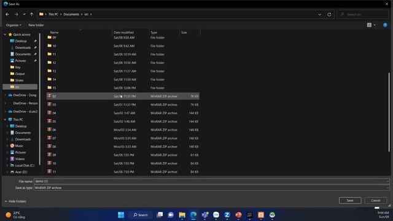Select the 04 ZIP archive of 144 KB

pyautogui.click(x=123, y=113)
